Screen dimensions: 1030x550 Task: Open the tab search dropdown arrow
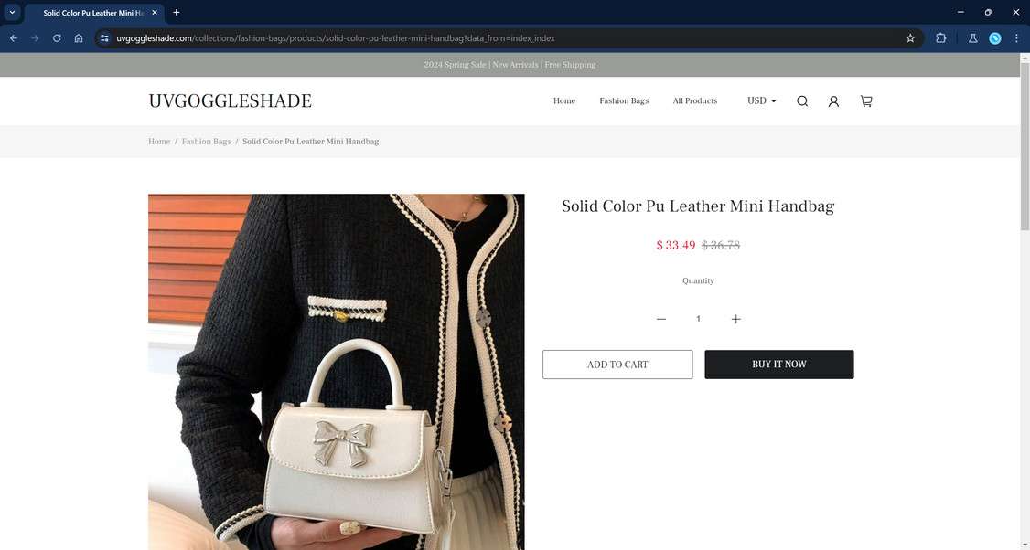click(x=12, y=13)
